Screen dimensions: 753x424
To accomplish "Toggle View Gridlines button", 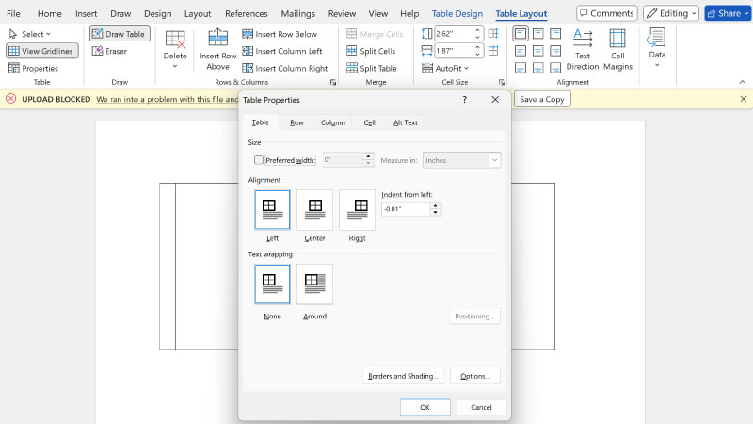I will [x=41, y=51].
